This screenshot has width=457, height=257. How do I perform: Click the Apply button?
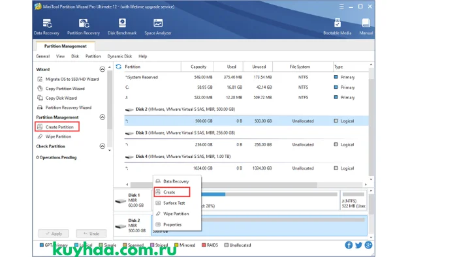[x=54, y=234]
